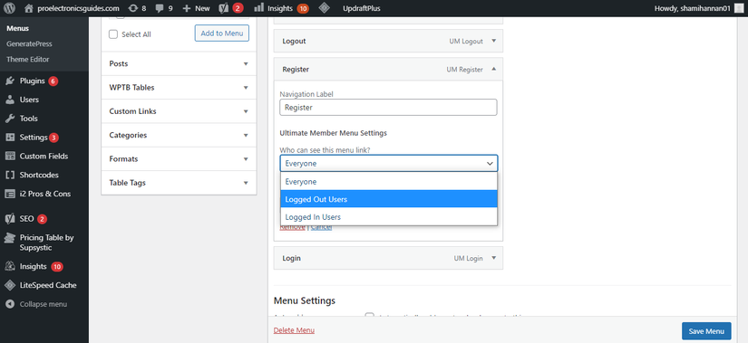Click the Insights icon in the sidebar
Image resolution: width=748 pixels, height=343 pixels.
[10, 266]
